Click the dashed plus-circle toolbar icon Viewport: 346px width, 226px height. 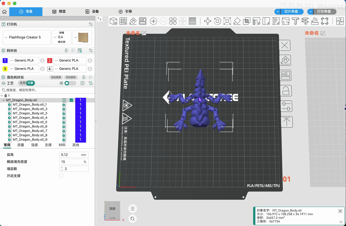tap(154, 21)
